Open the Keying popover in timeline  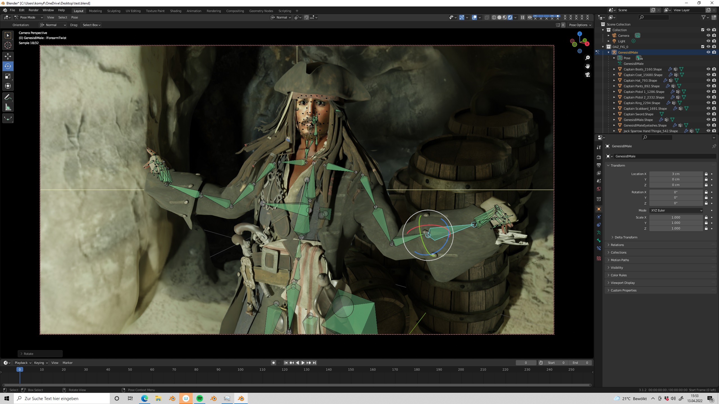[x=41, y=363]
